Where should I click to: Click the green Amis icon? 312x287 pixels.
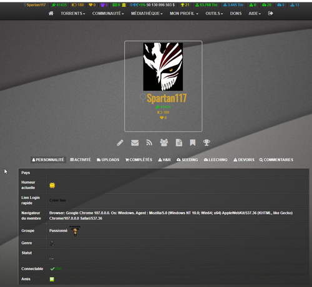tap(52, 279)
